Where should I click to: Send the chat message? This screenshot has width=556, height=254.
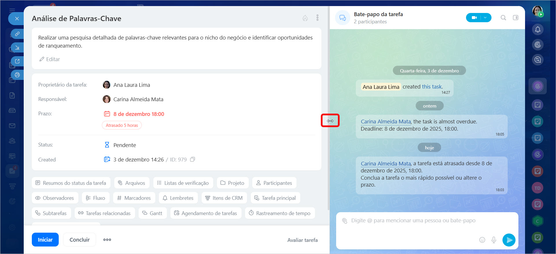coord(509,240)
